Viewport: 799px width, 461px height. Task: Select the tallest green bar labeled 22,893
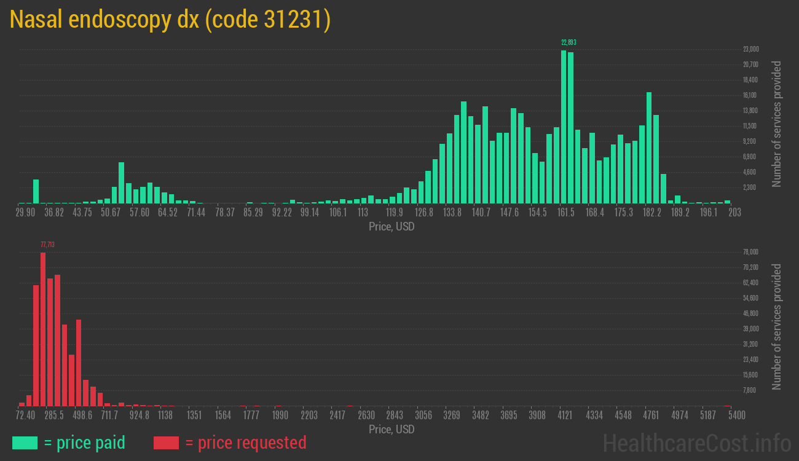564,127
